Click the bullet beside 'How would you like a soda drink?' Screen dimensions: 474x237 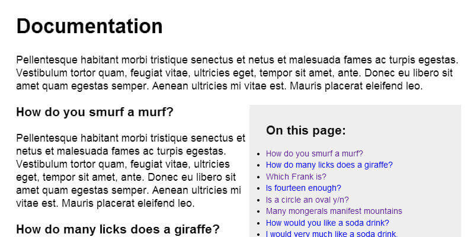258,223
